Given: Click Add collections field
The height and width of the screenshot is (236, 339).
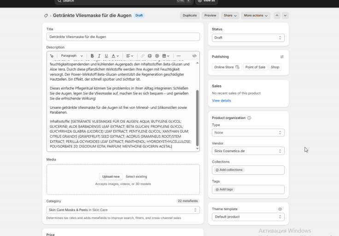Looking at the screenshot, I should point(248,170).
